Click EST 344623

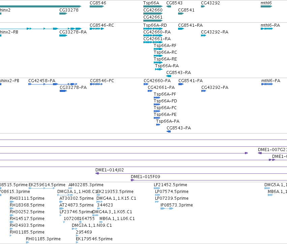pyautogui.click(x=105, y=205)
